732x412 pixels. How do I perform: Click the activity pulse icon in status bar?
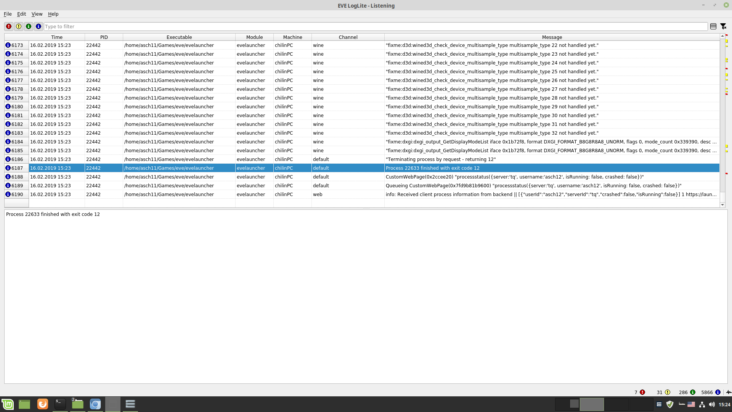(x=729, y=392)
